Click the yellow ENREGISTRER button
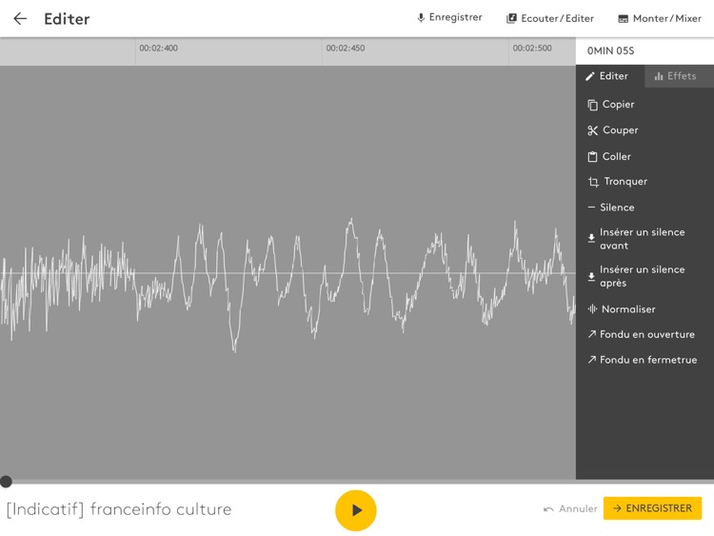Screen dimensions: 714x536 652,508
